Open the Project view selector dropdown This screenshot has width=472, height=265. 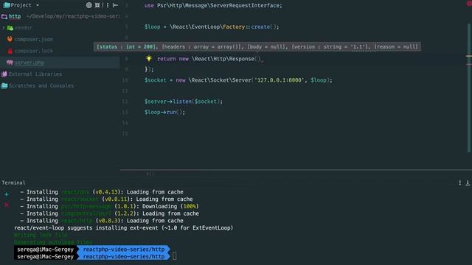(x=38, y=5)
